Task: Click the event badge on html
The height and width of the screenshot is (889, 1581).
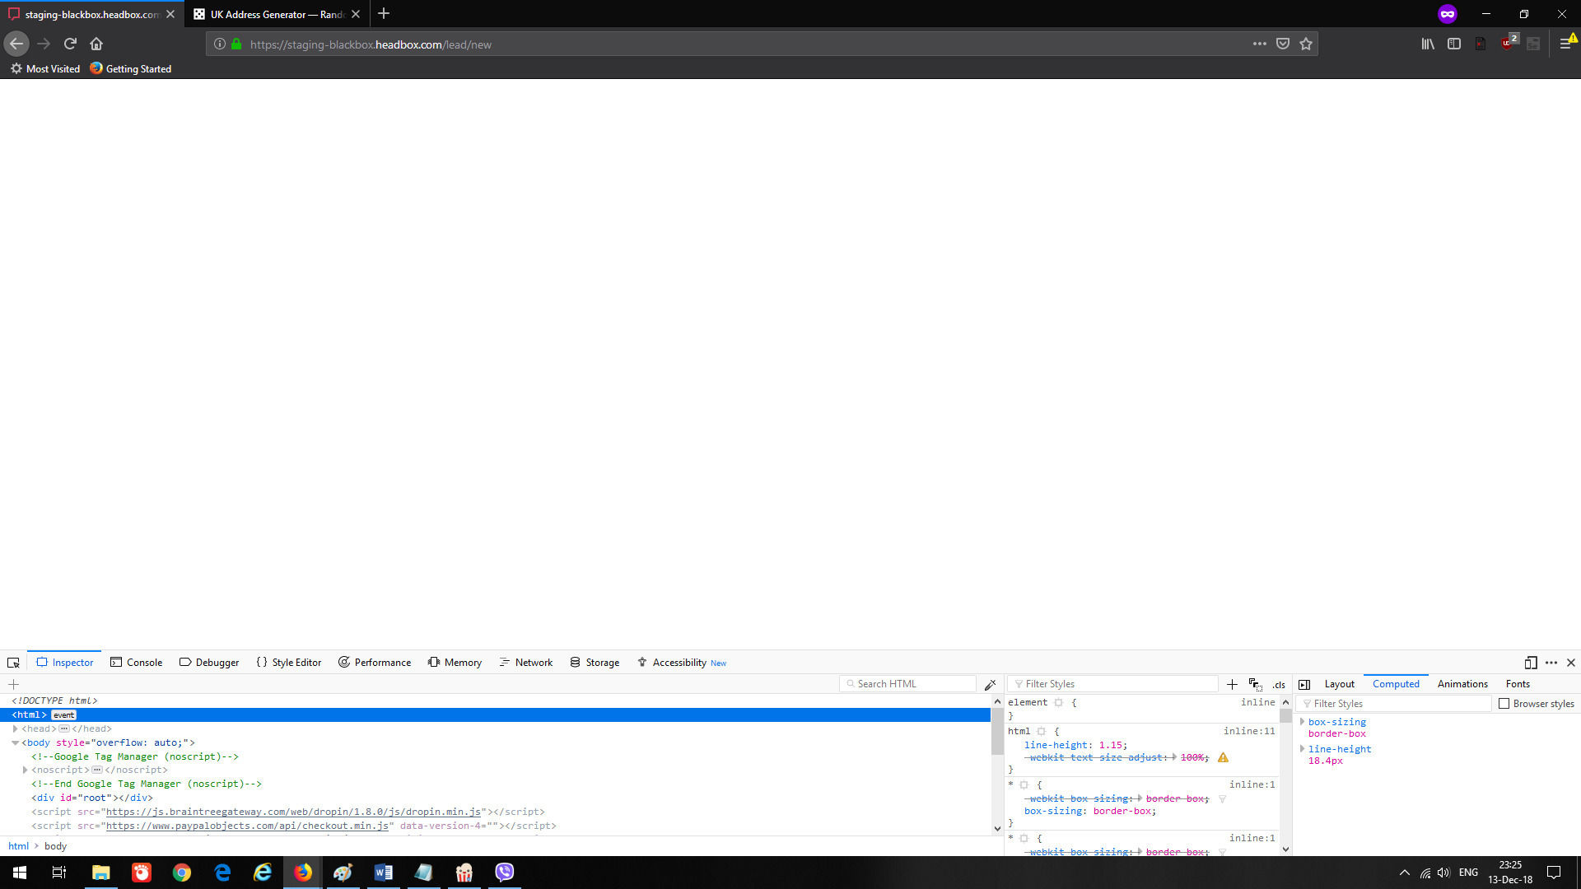Action: 63,715
